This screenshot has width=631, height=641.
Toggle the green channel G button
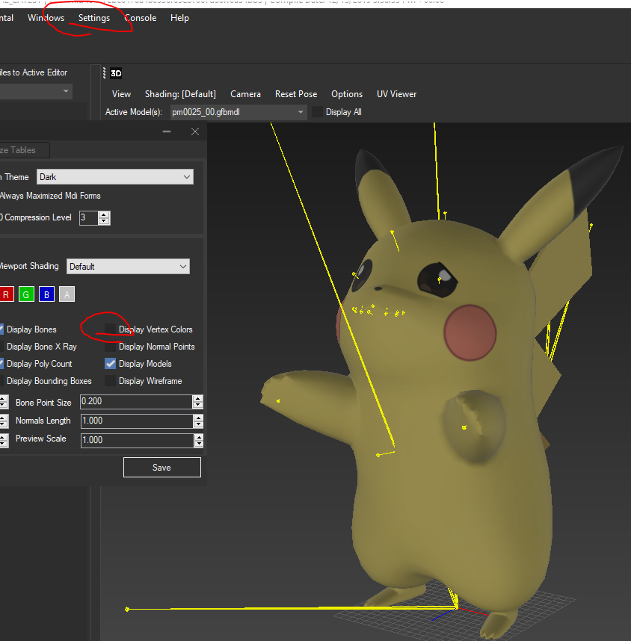click(x=25, y=294)
